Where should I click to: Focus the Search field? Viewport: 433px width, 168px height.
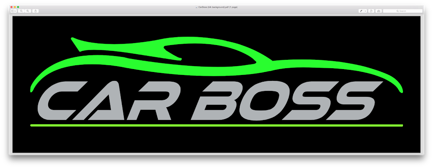[x=403, y=11]
